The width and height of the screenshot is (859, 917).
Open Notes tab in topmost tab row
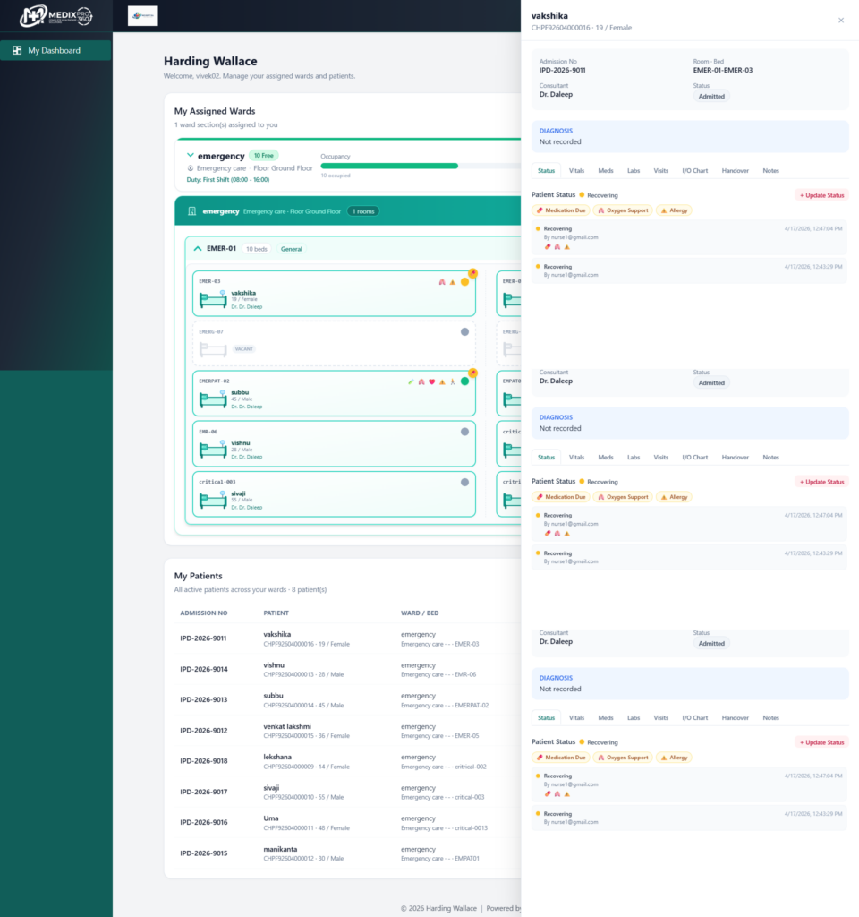click(770, 171)
